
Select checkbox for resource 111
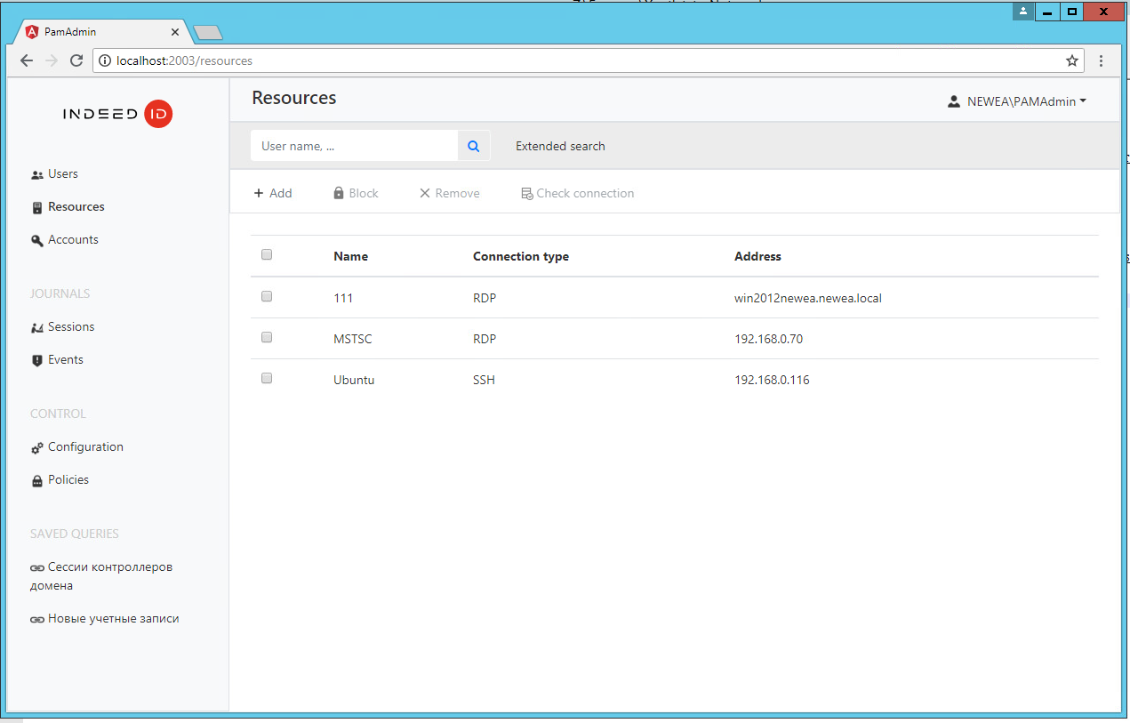267,297
